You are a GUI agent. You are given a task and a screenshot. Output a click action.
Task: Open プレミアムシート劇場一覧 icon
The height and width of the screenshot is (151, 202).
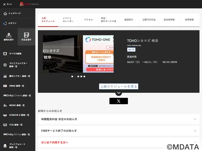click(x=5, y=146)
